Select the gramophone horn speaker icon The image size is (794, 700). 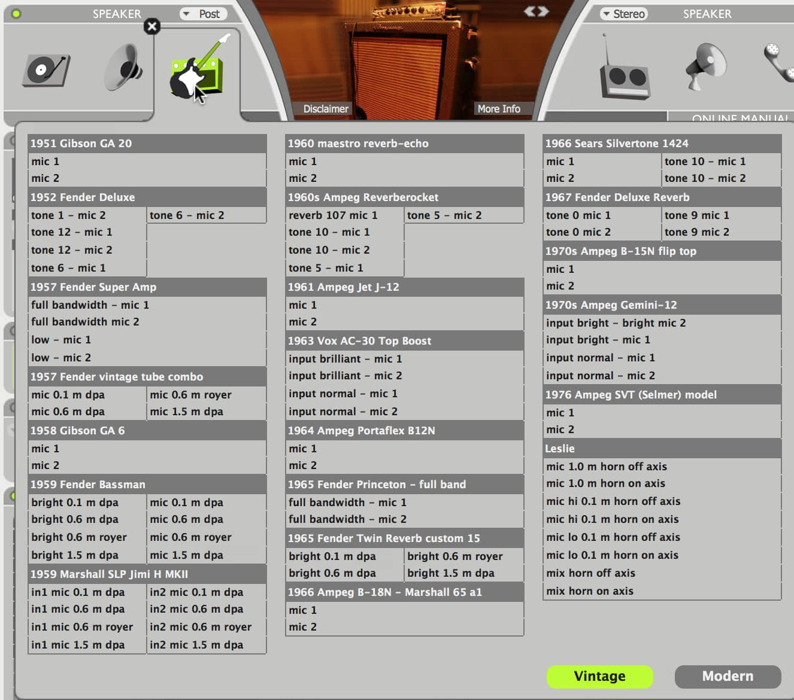123,67
